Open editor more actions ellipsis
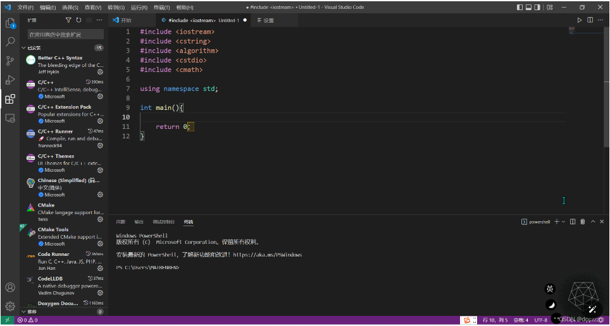This screenshot has height=326, width=610. [601, 20]
